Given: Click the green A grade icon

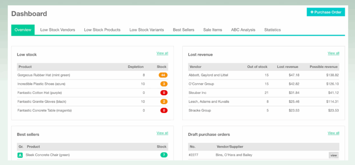Looking at the screenshot, I should (20, 155).
